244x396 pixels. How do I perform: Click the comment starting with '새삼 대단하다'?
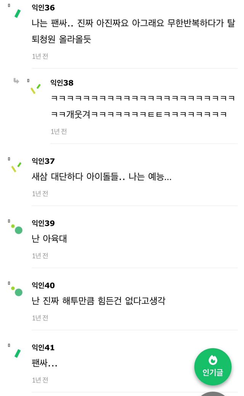tap(101, 177)
